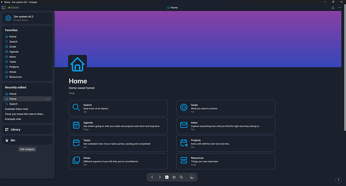Click the Resources icon in Favorites
The width and height of the screenshot is (346, 186).
[x=7, y=77]
